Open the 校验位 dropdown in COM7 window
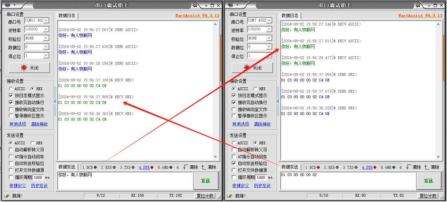447x202 pixels. coord(269,38)
